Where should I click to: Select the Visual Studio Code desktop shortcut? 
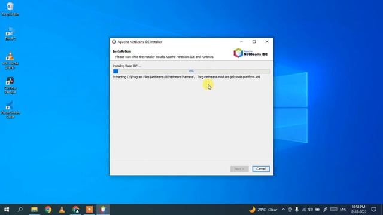(10, 110)
